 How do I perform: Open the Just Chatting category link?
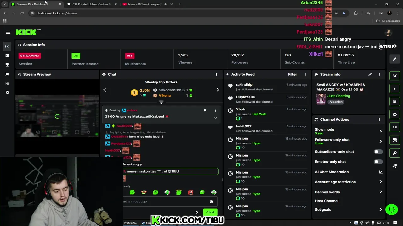(x=339, y=96)
